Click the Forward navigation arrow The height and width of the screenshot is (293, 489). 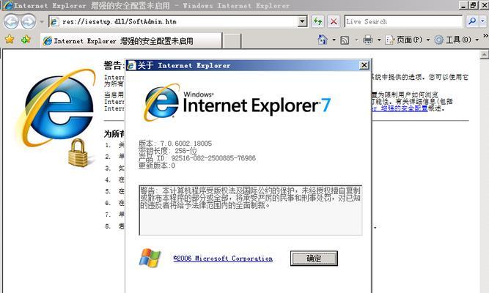[29, 22]
